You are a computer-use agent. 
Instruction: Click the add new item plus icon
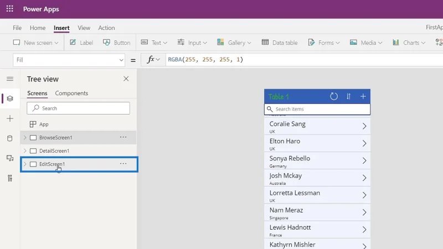click(363, 96)
